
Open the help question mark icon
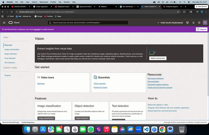pos(199,23)
